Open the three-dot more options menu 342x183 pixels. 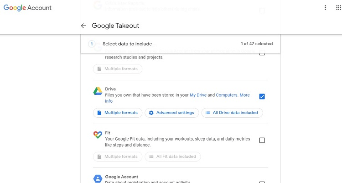coord(325,8)
